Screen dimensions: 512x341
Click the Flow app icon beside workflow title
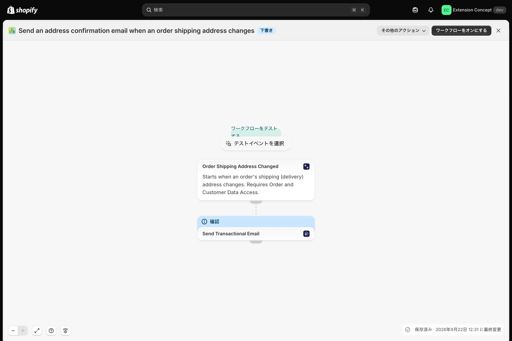coord(12,31)
